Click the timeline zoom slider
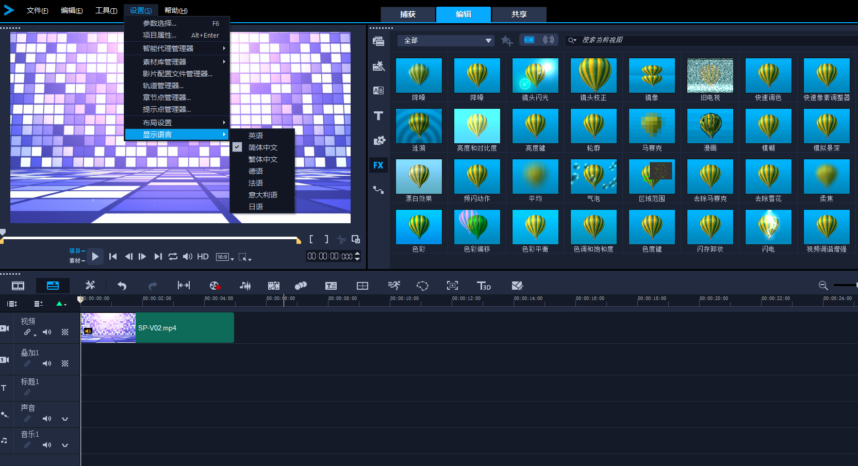 point(845,285)
